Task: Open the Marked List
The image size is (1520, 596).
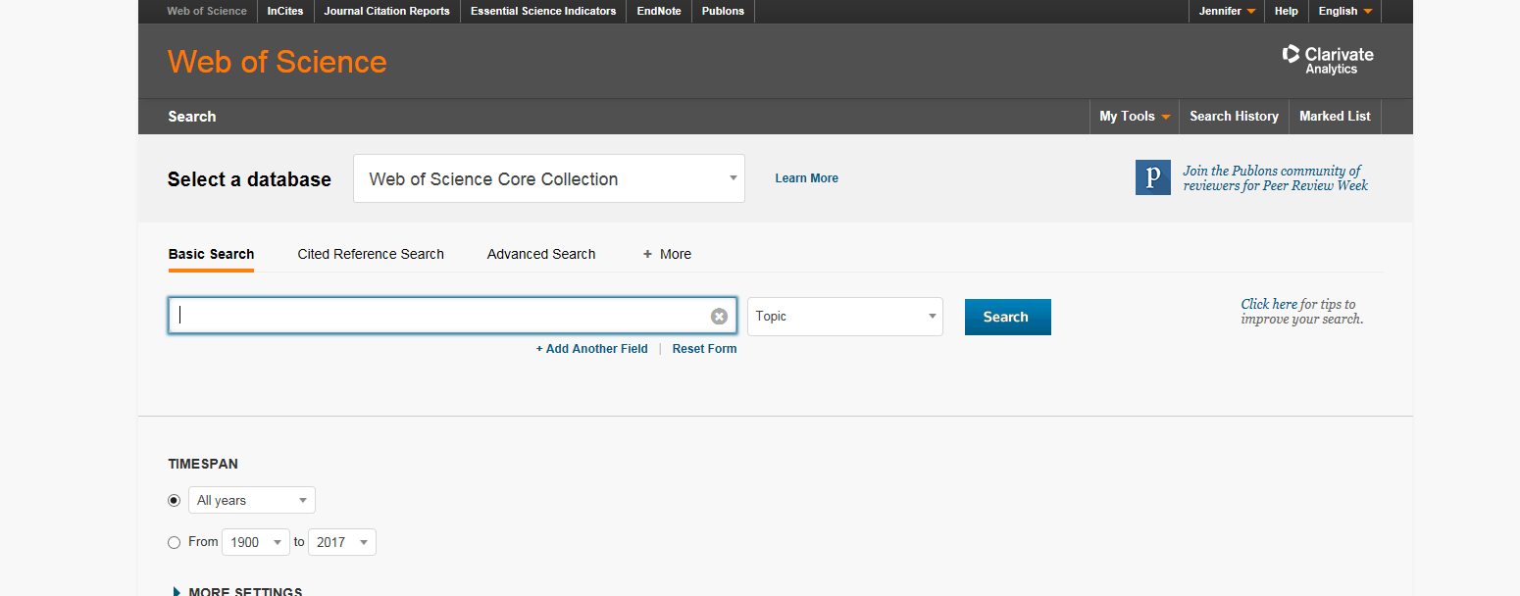Action: pos(1335,116)
